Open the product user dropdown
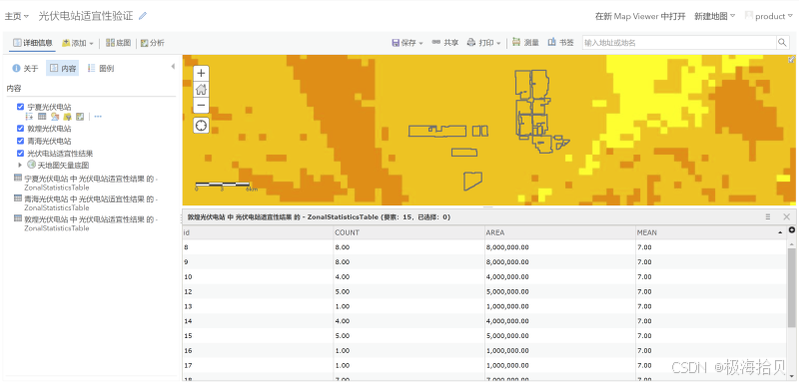 (x=768, y=16)
